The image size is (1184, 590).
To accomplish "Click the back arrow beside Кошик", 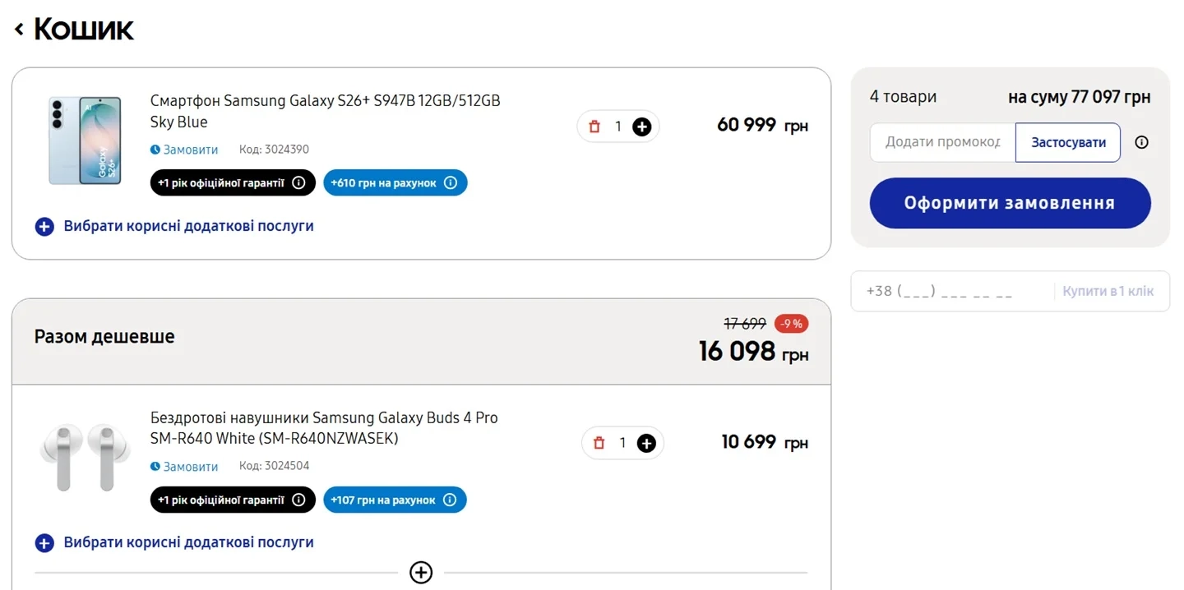I will tap(20, 30).
